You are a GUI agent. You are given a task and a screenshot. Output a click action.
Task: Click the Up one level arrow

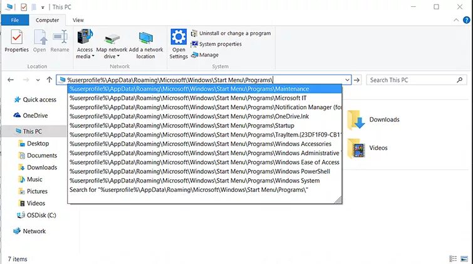(x=49, y=80)
